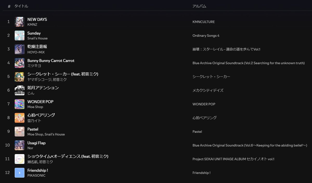Open WONDER POP in the album column
Viewport: 312px width, 183px height.
pos(204,104)
